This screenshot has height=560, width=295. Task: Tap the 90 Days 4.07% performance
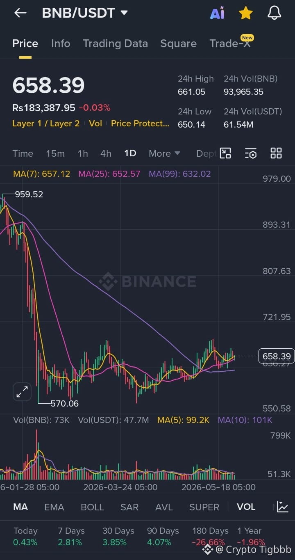(163, 537)
